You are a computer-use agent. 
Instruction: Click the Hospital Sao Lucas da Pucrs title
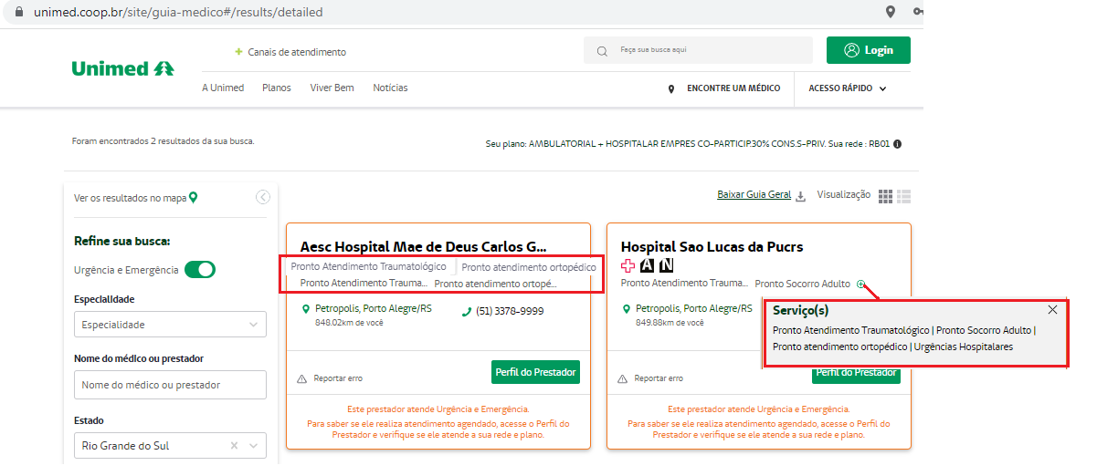(712, 246)
